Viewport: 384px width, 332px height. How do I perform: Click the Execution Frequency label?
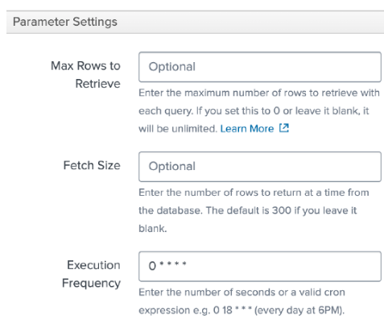coord(91,274)
